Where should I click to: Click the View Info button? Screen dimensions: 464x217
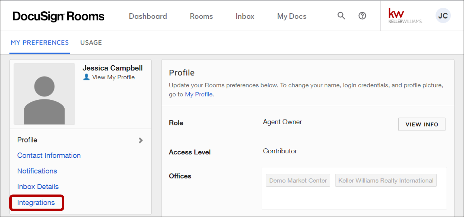pos(422,124)
